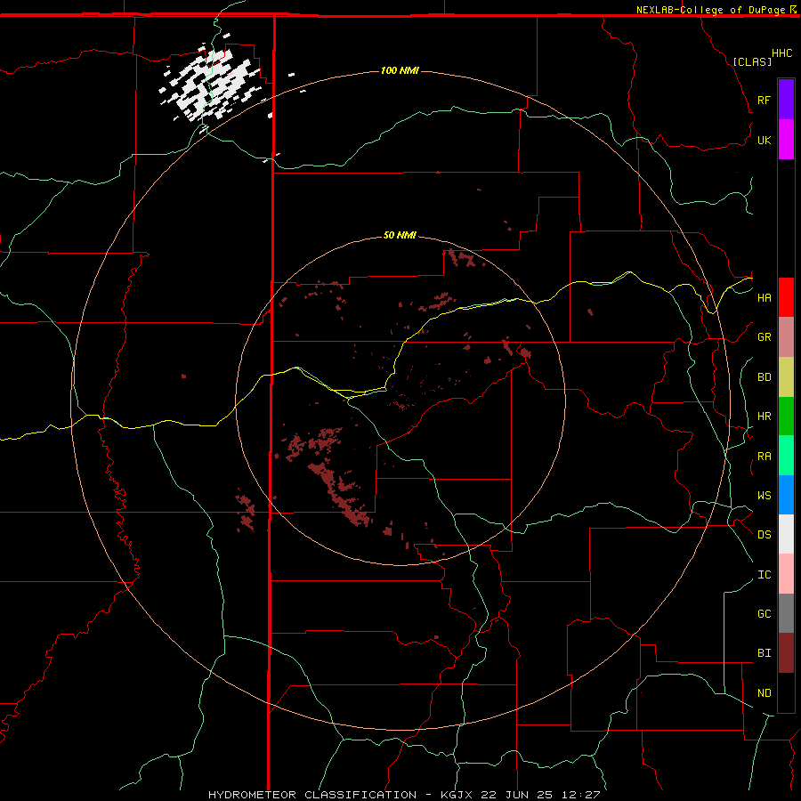Click the WS legend label

point(764,496)
